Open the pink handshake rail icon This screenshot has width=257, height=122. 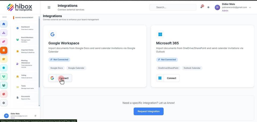click(x=3, y=42)
